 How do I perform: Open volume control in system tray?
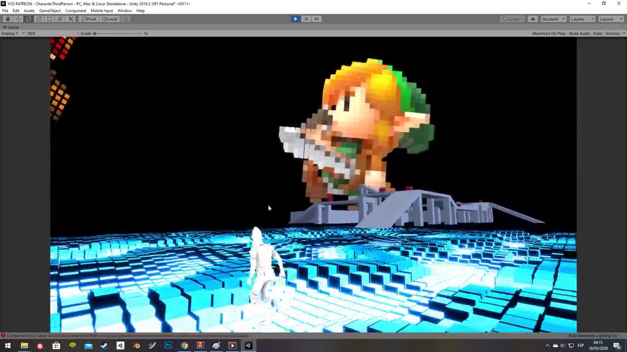click(563, 346)
